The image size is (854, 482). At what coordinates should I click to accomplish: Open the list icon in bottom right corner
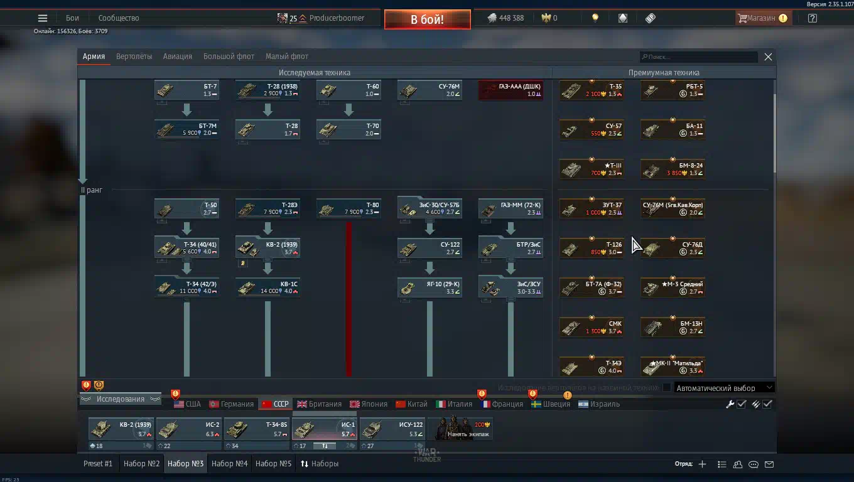(x=722, y=464)
